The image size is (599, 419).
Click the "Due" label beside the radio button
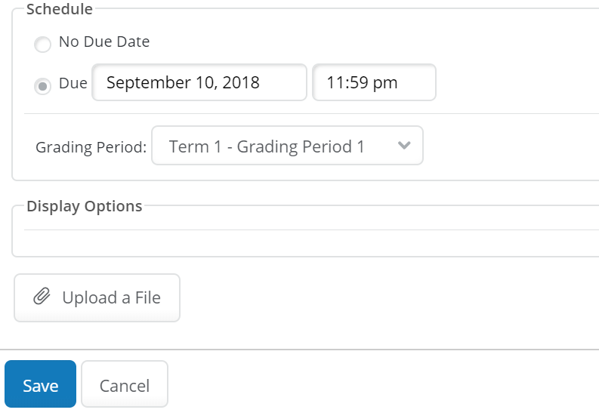point(73,84)
